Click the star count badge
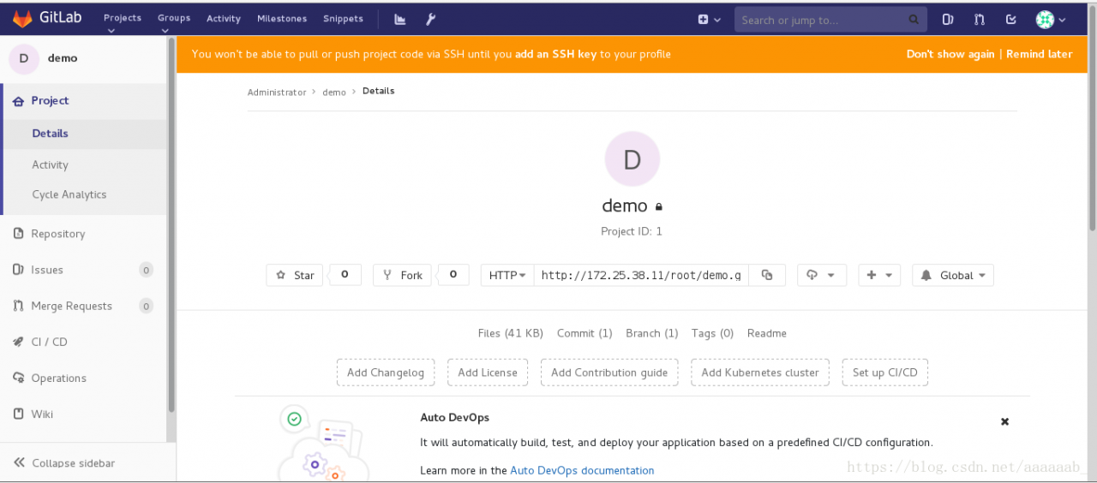Viewport: 1097px width, 483px height. tap(345, 275)
